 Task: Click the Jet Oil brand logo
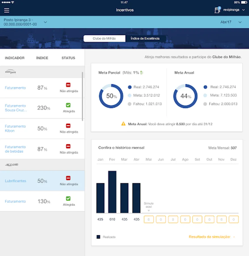tap(12, 165)
